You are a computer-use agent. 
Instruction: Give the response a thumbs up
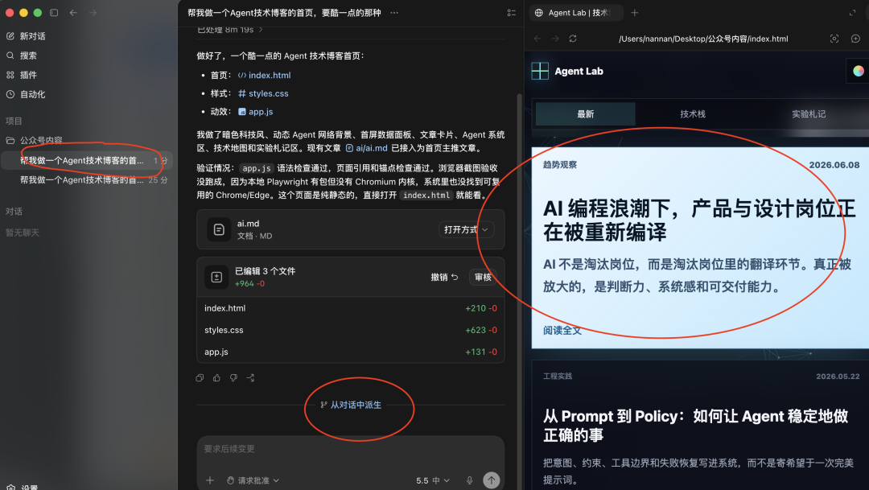click(216, 377)
